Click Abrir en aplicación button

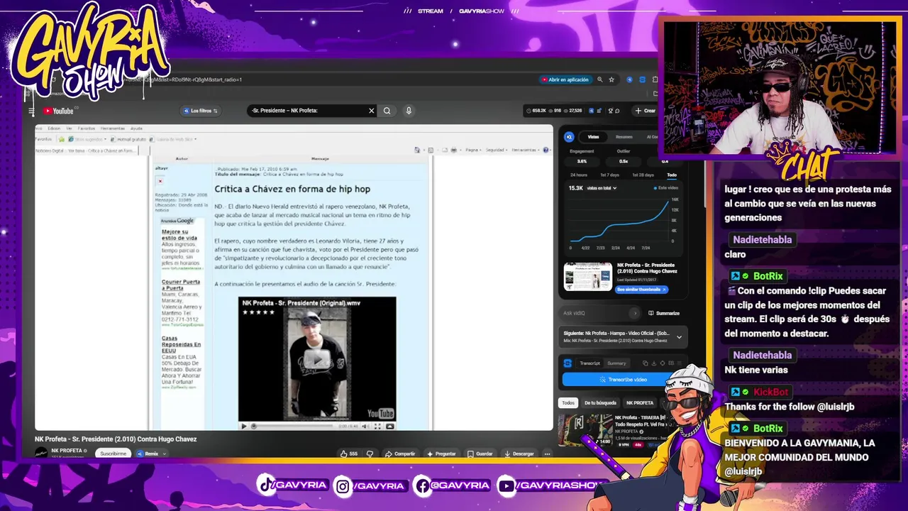[x=565, y=79]
